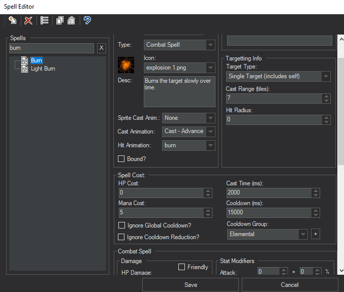Click the HP Cost field
Image resolution: width=344 pixels, height=292 pixels.
[x=162, y=193]
